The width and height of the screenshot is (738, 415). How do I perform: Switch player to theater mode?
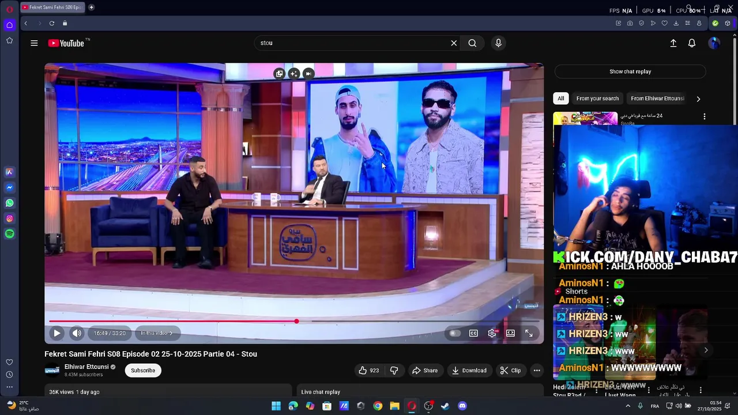coord(510,333)
